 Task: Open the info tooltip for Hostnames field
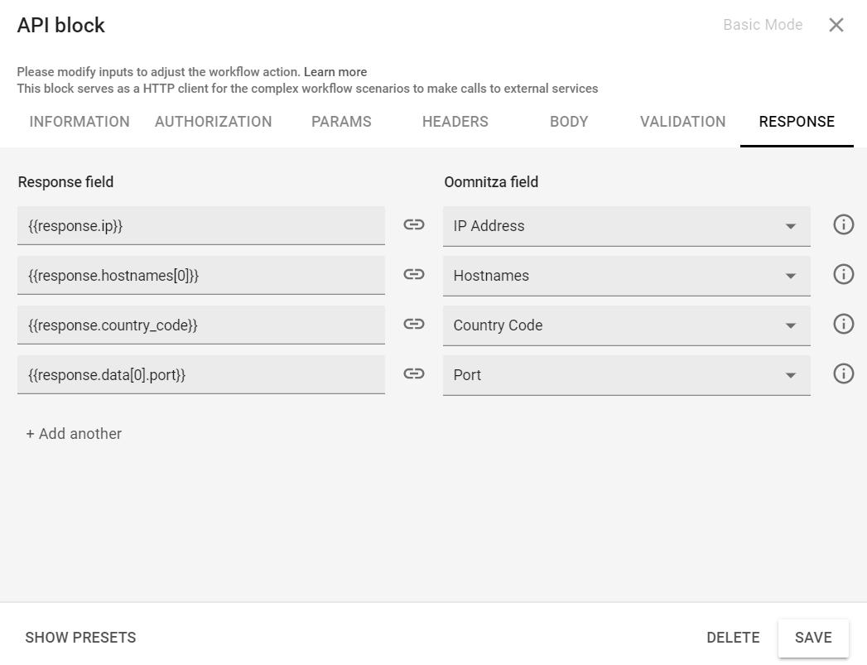click(843, 274)
